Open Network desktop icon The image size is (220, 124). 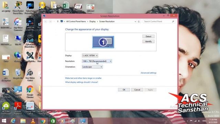18,57
